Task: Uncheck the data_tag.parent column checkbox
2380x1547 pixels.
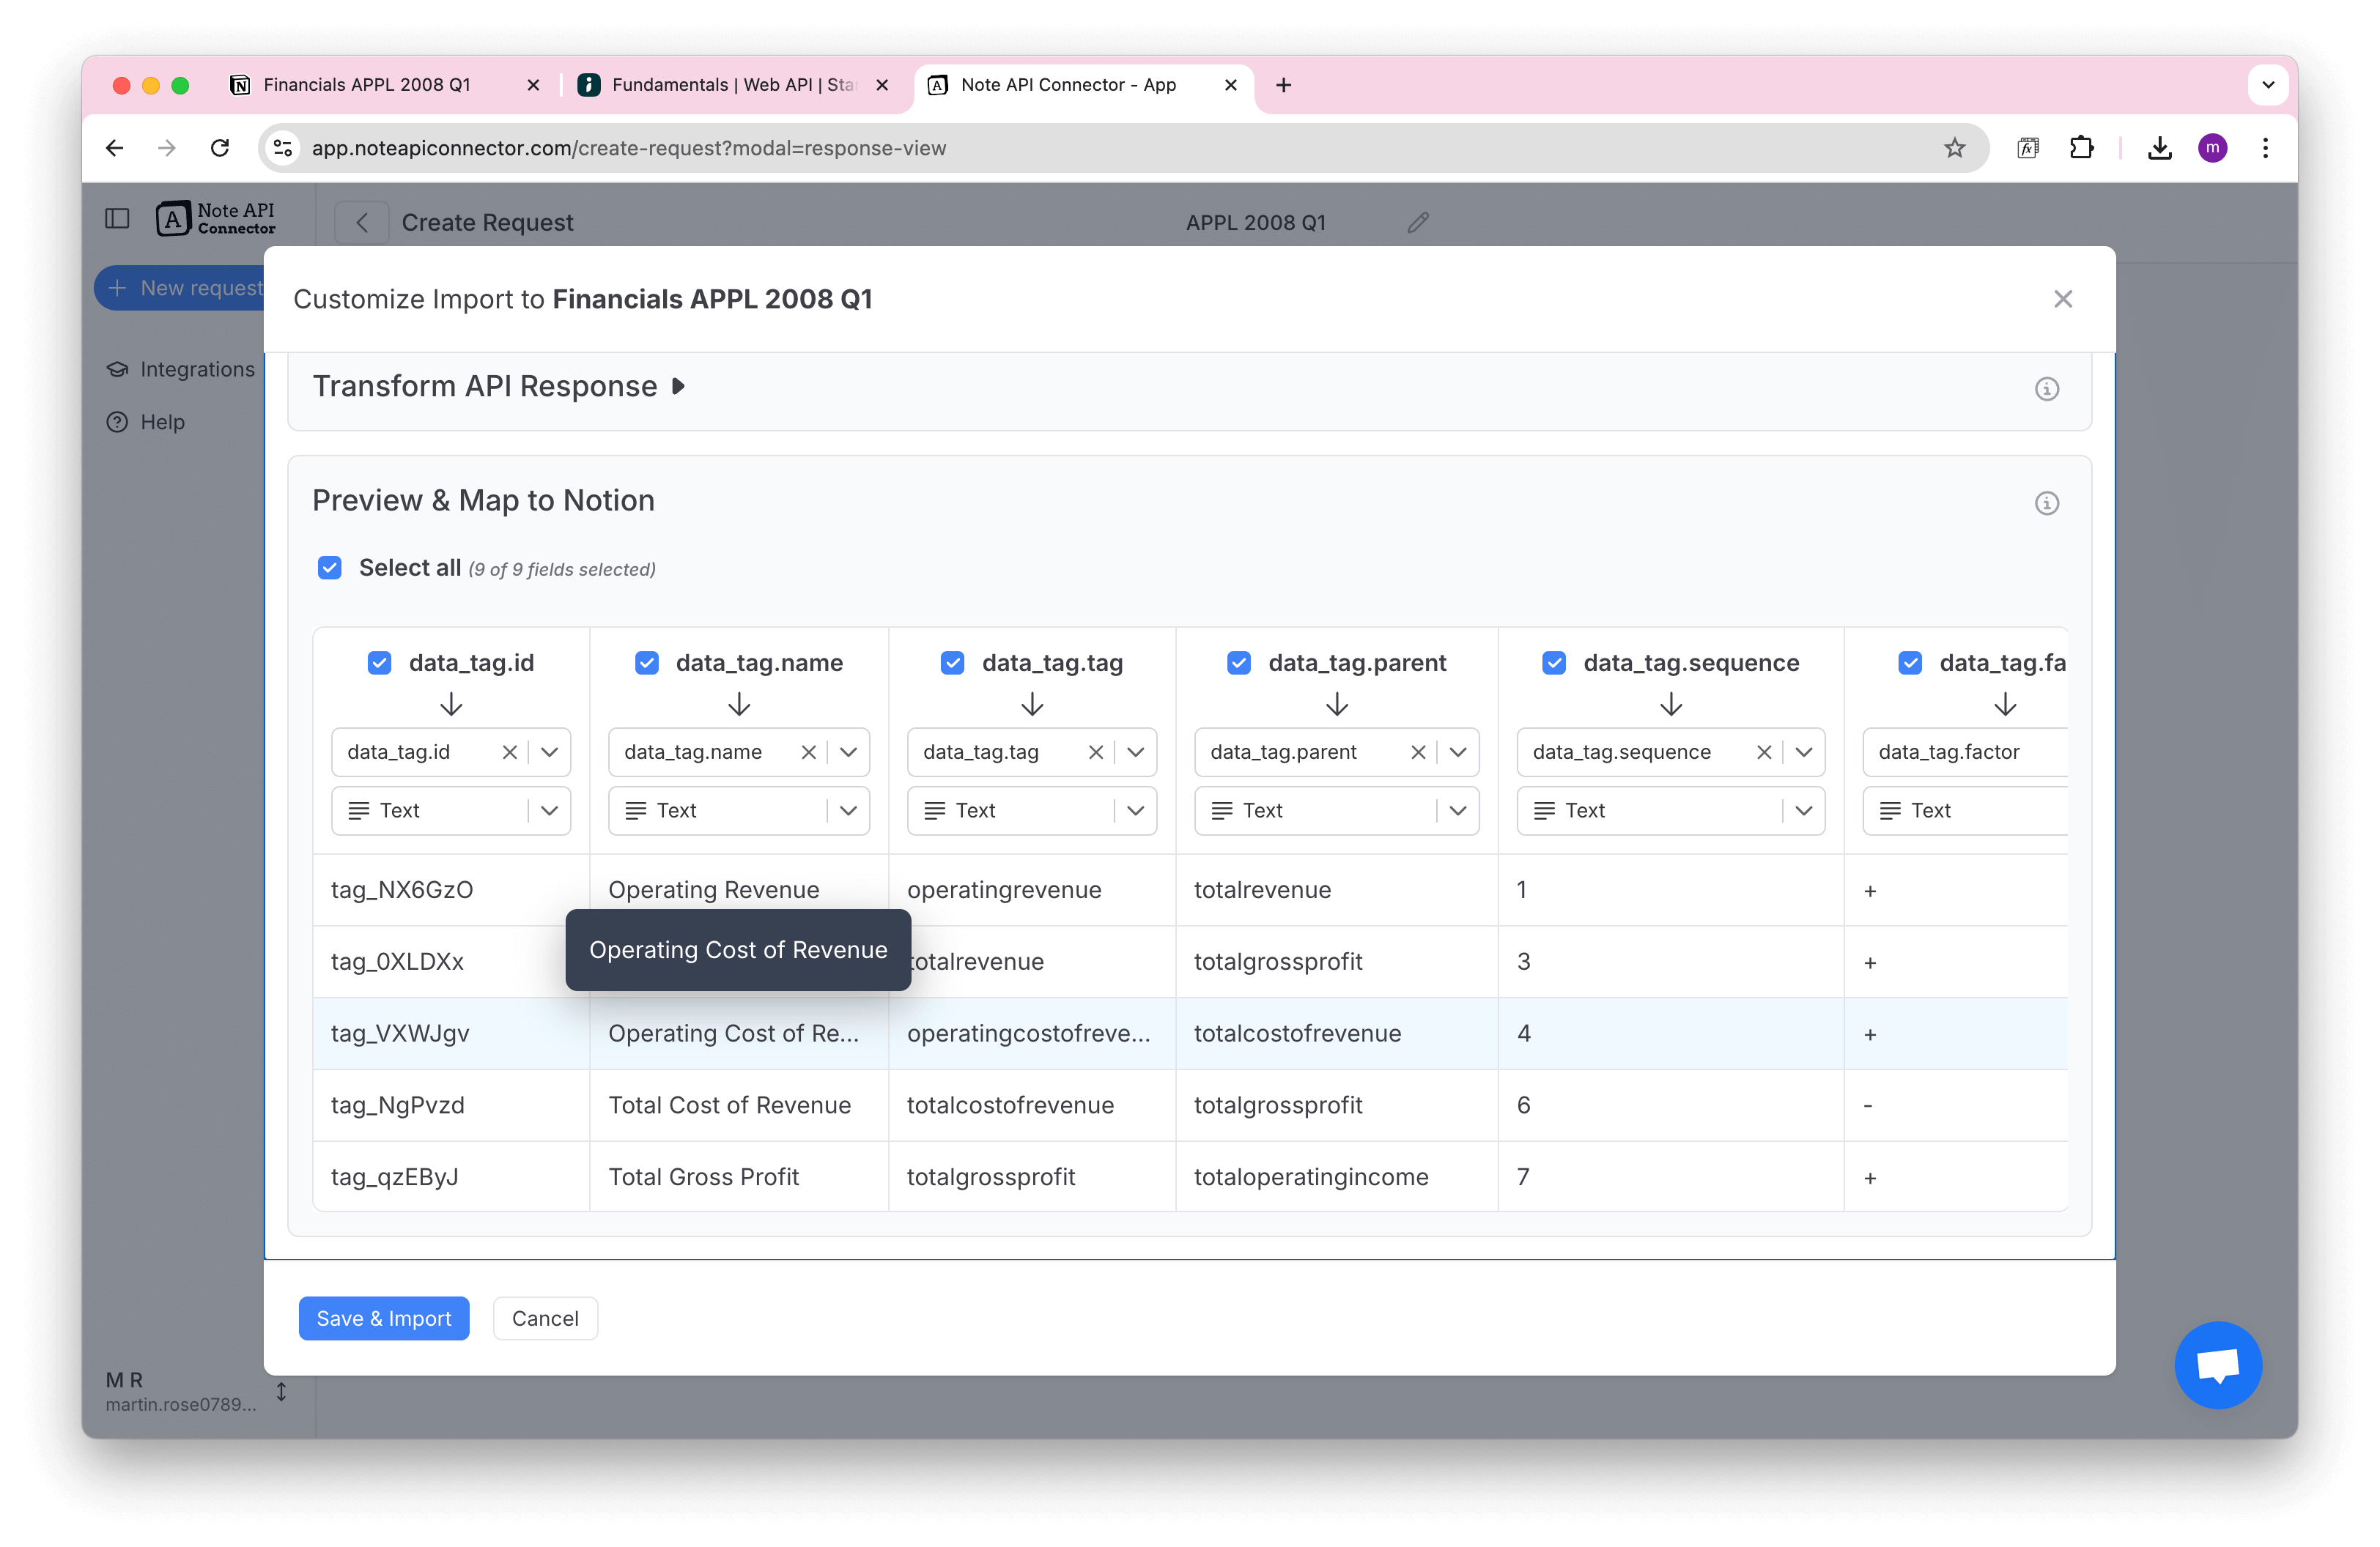Action: point(1239,661)
